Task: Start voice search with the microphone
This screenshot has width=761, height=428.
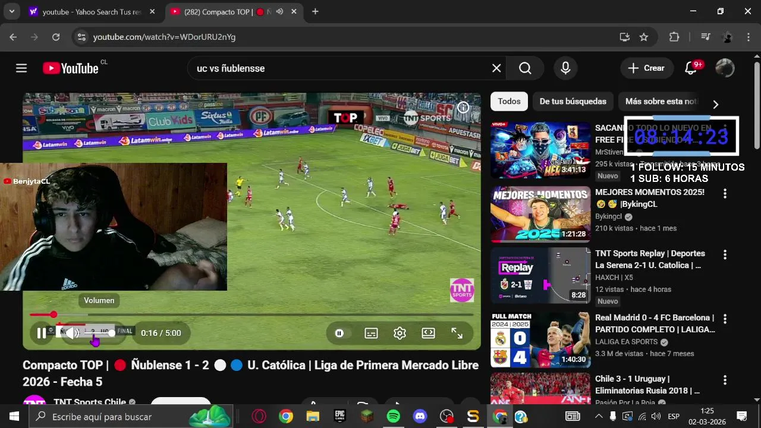Action: pyautogui.click(x=565, y=68)
